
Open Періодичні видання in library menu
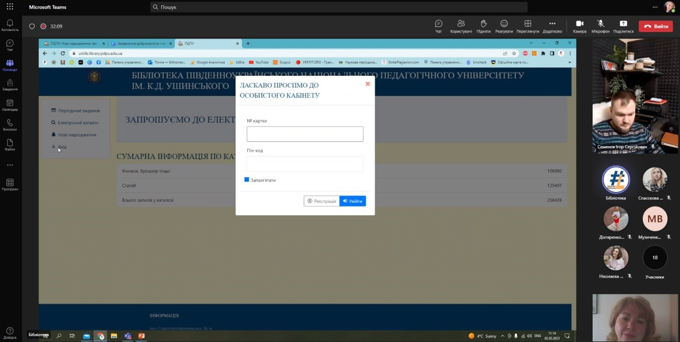[x=75, y=110]
